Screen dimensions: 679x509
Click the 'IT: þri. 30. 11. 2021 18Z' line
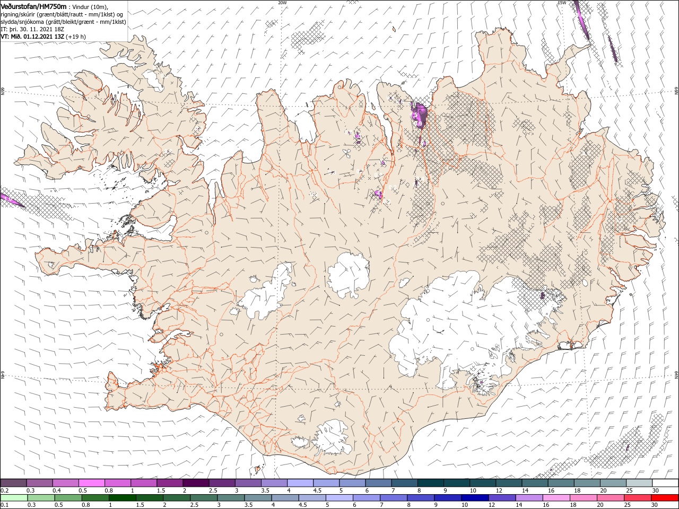point(33,29)
